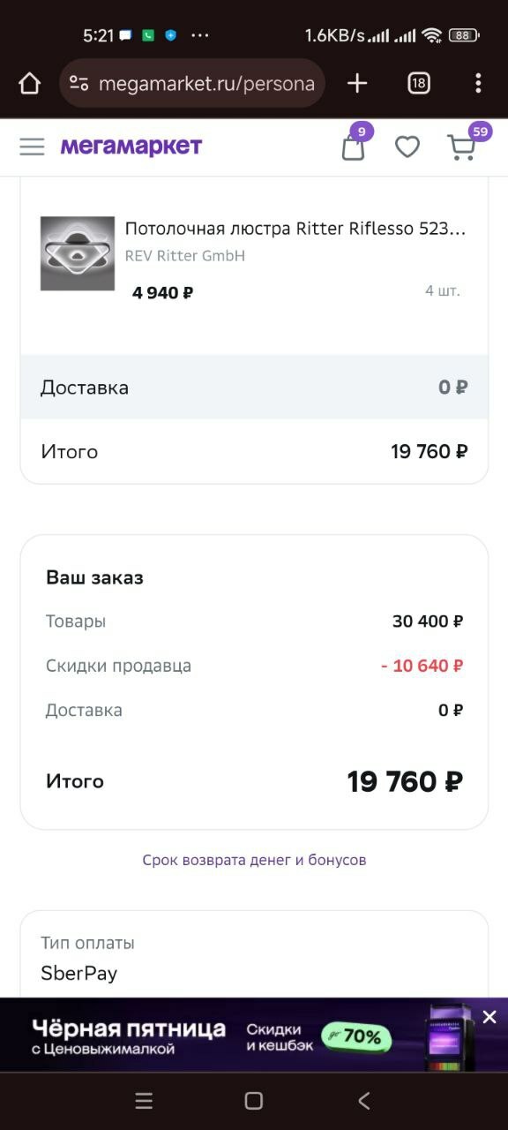Switch tabs using the 18 tab counter
The width and height of the screenshot is (508, 1130).
pos(418,83)
